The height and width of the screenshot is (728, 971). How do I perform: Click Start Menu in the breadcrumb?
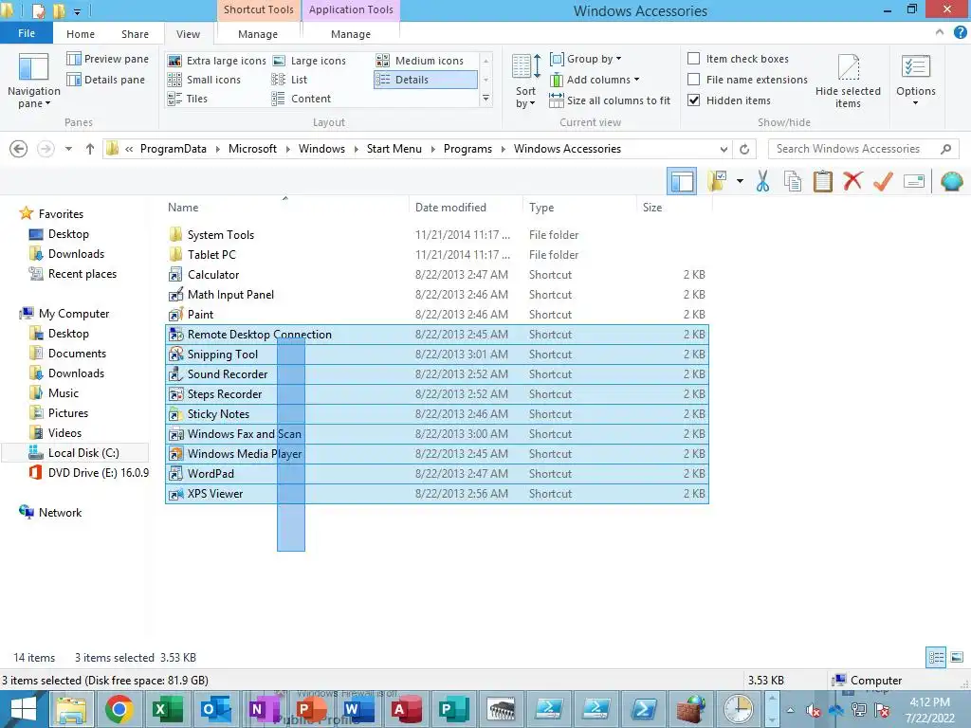coord(394,149)
